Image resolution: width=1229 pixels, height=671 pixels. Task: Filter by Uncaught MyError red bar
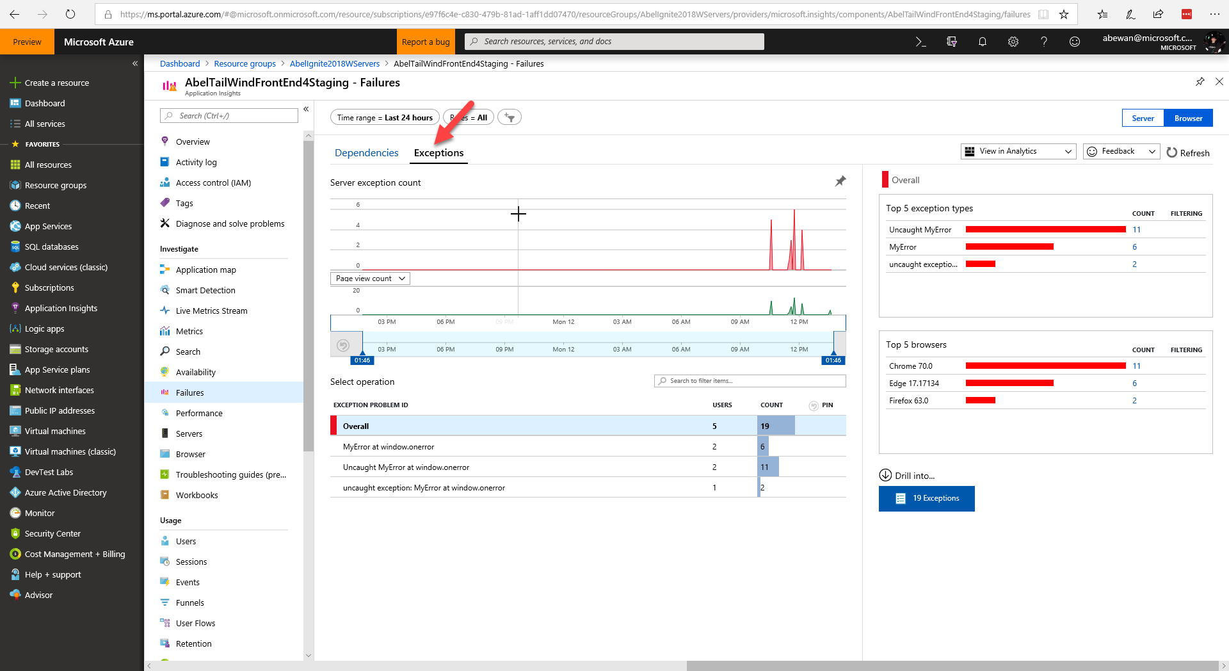pos(1045,229)
